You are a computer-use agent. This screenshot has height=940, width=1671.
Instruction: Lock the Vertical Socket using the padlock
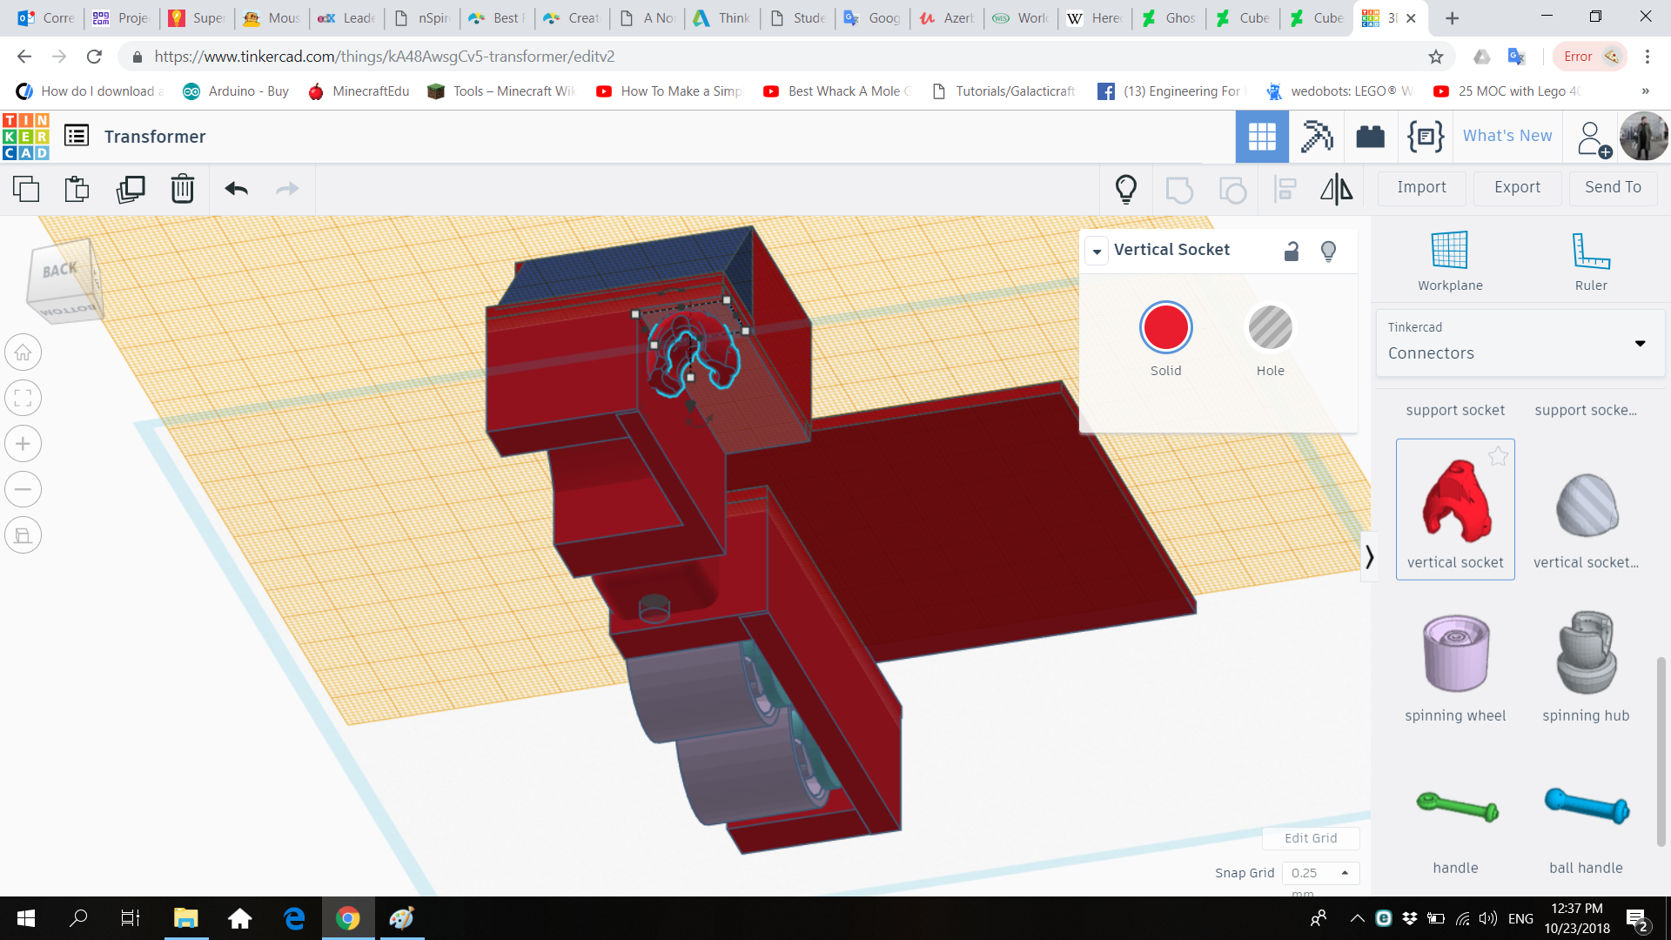[1292, 251]
